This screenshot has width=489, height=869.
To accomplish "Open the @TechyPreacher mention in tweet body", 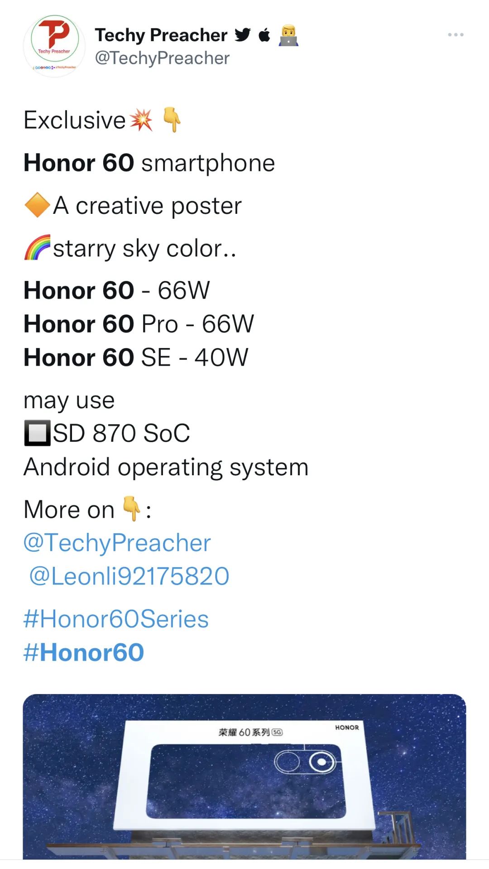I will (x=117, y=543).
